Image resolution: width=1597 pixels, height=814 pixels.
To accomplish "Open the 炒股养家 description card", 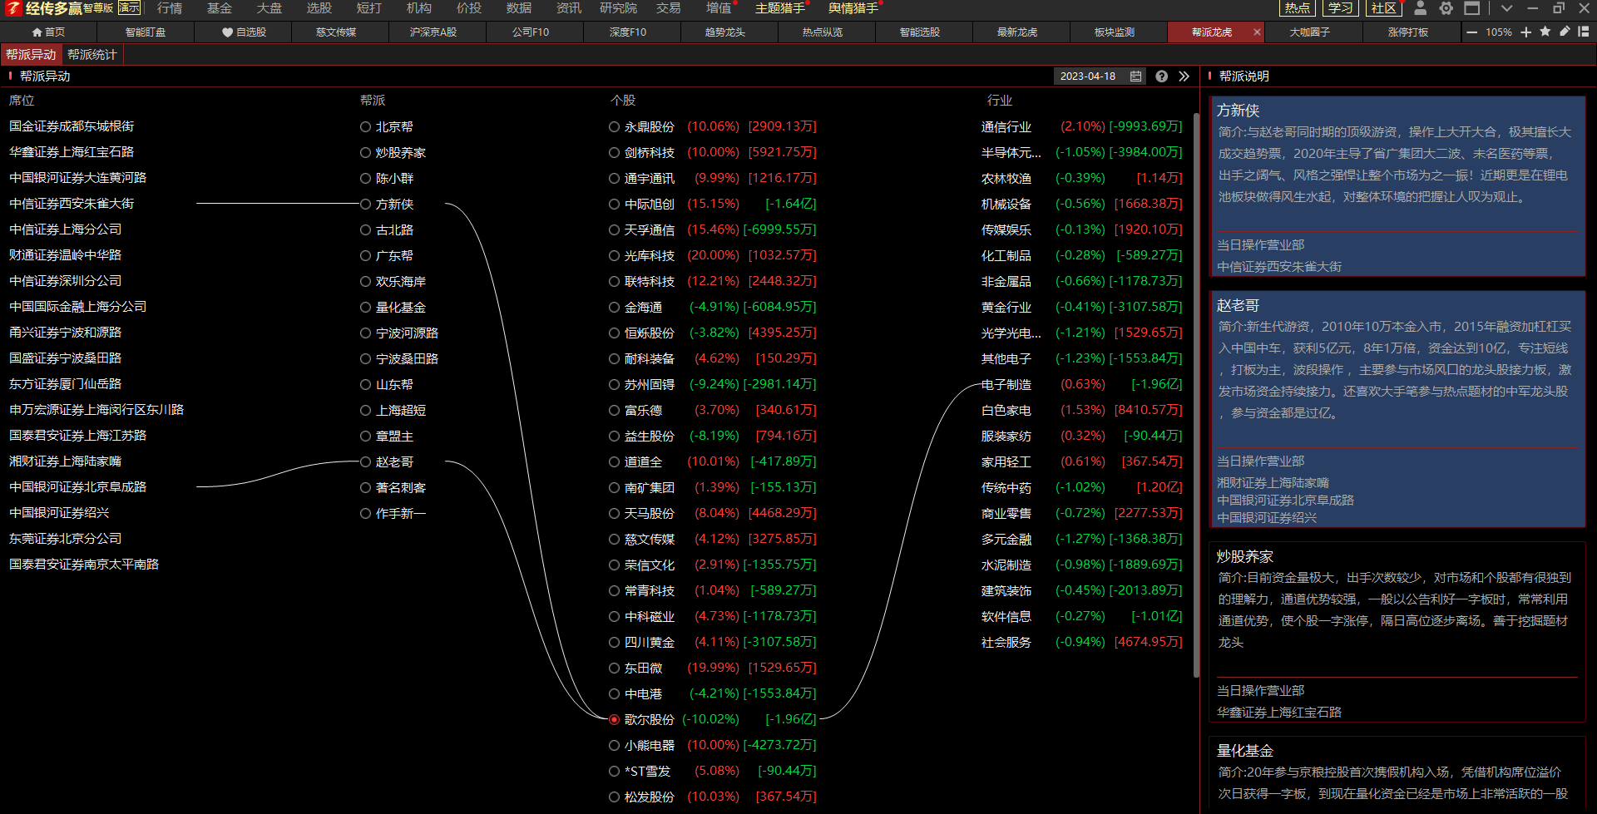I will point(1397,632).
